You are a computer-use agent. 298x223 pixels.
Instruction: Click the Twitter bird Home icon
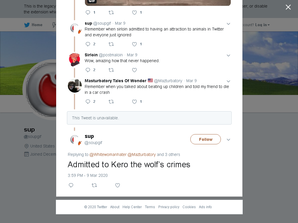[27, 25]
